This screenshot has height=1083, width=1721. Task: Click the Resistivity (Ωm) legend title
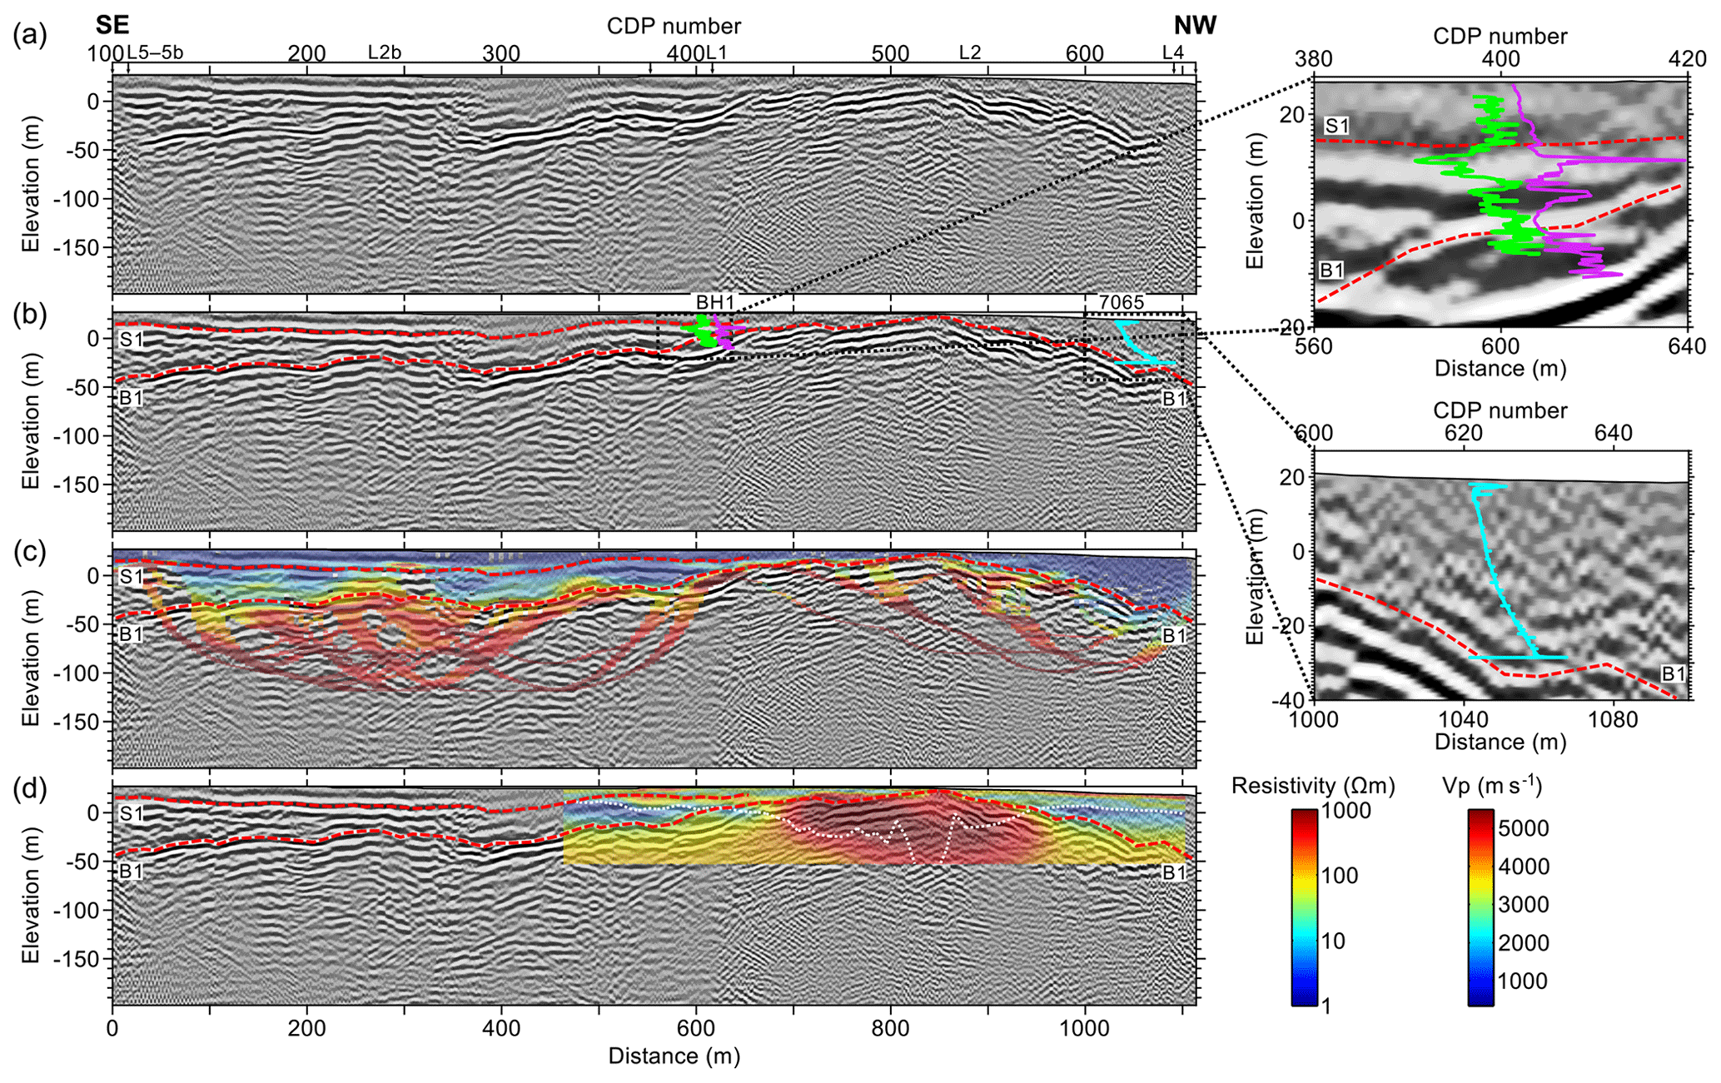coord(1312,785)
